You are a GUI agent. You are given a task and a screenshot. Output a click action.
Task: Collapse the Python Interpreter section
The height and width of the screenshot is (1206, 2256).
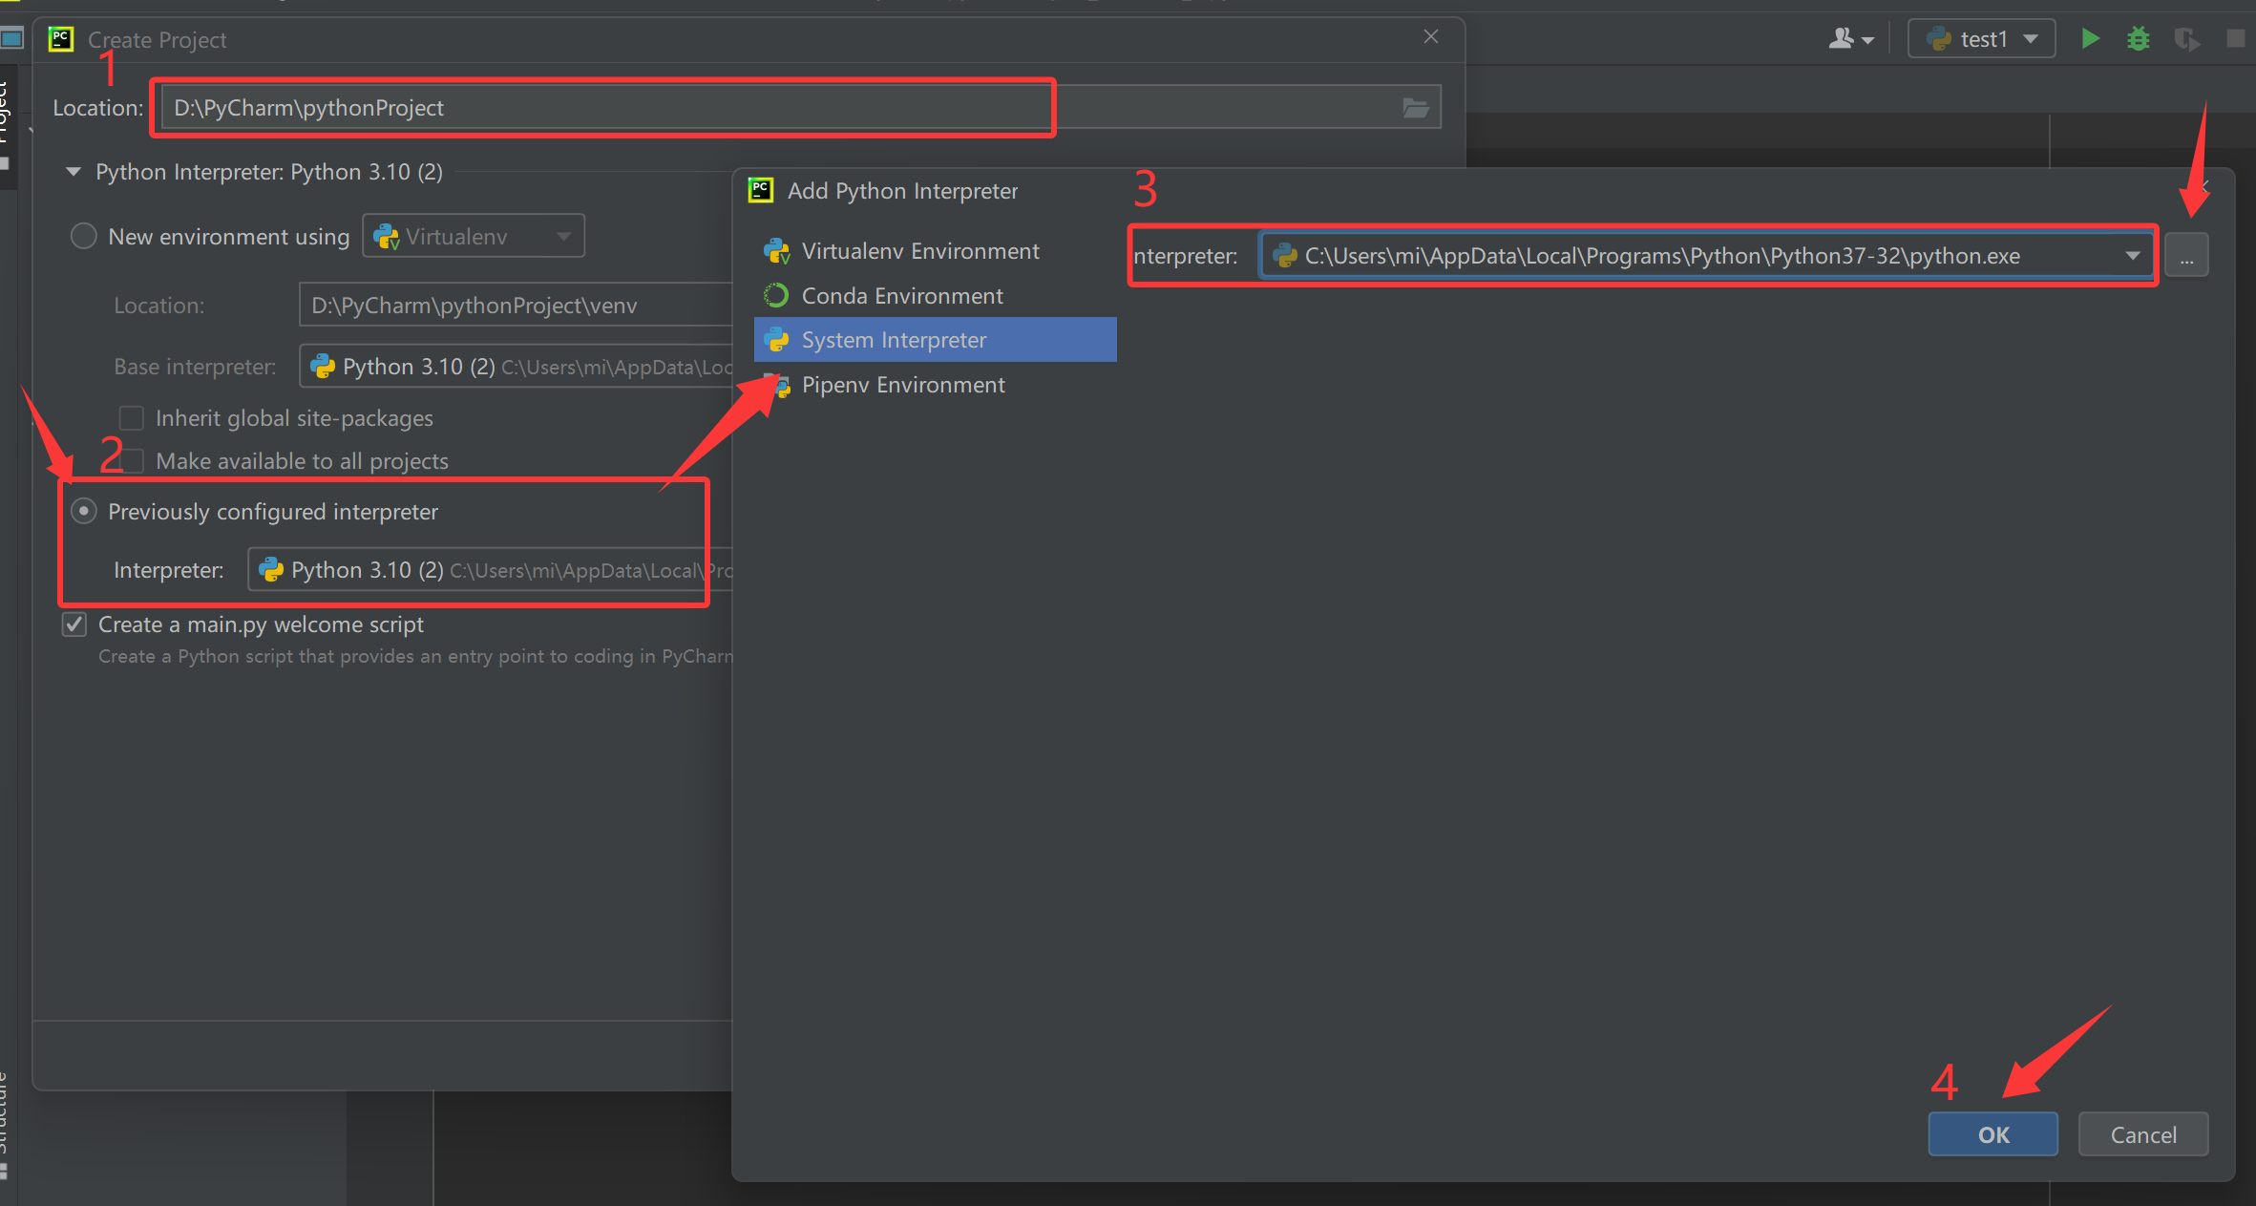click(74, 172)
